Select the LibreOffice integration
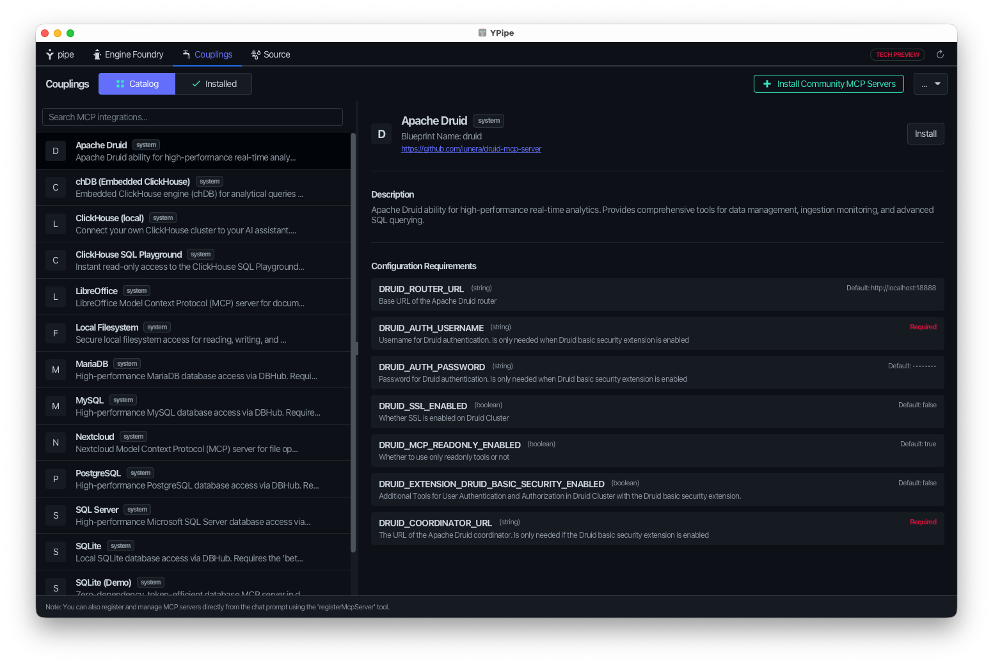The width and height of the screenshot is (993, 665). [x=193, y=297]
